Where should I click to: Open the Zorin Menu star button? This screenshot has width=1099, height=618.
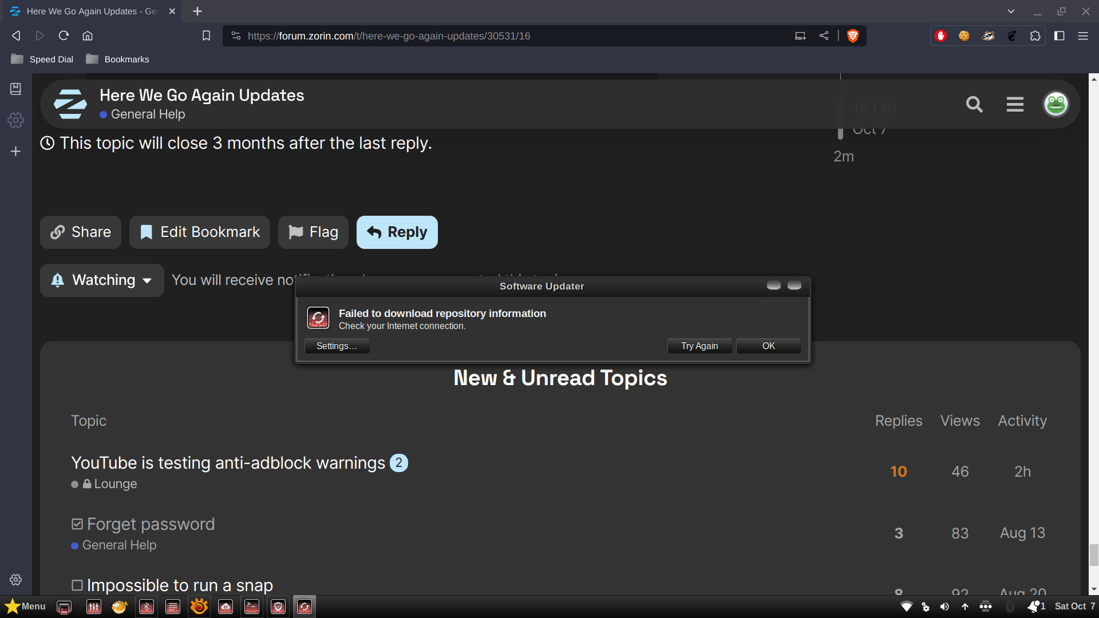[x=25, y=606]
